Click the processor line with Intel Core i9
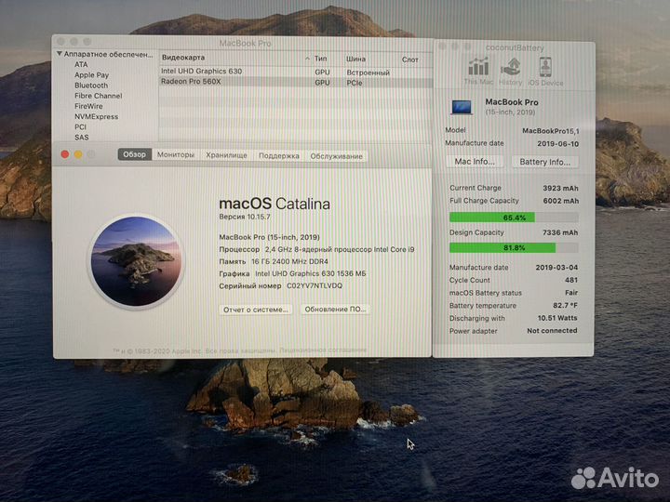This screenshot has width=670, height=502. click(316, 249)
